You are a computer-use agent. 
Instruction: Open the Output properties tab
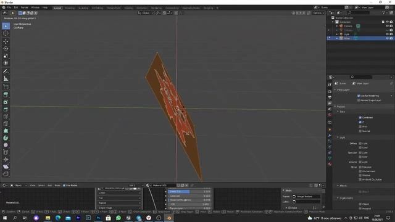(330, 97)
